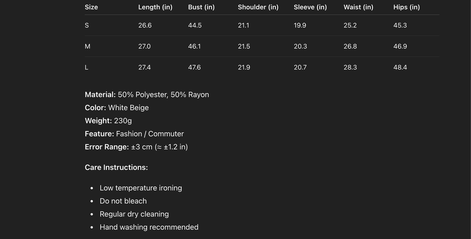Screen dimensions: 471x239
Task: Click the Length (in) column header
Action: click(x=155, y=7)
